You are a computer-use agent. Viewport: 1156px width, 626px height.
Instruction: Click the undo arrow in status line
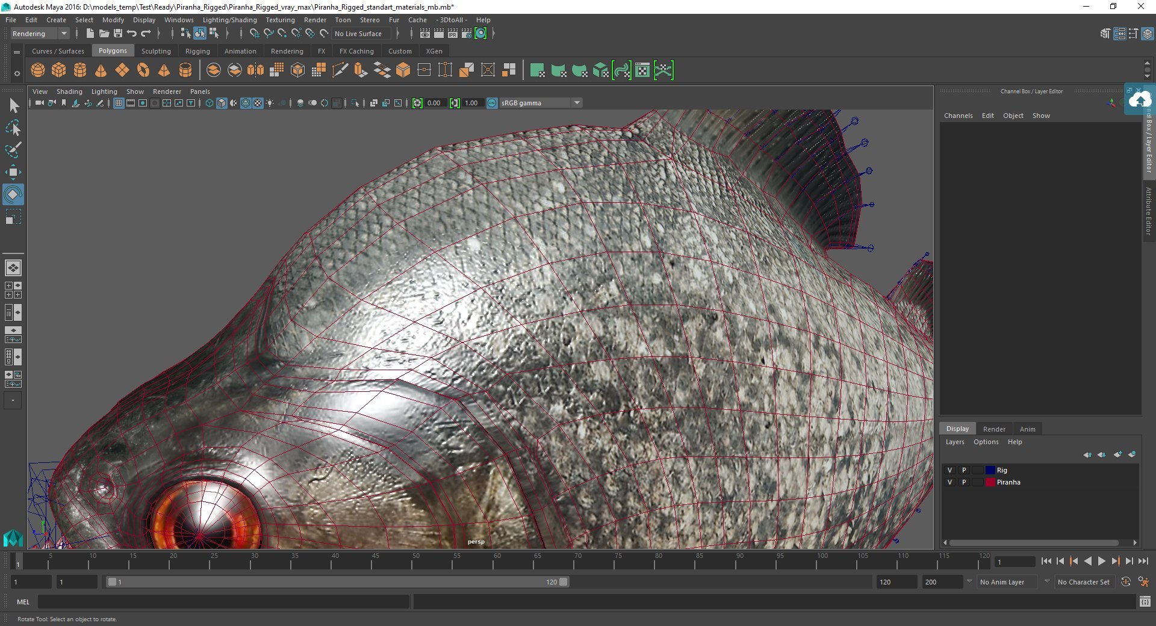pyautogui.click(x=132, y=34)
